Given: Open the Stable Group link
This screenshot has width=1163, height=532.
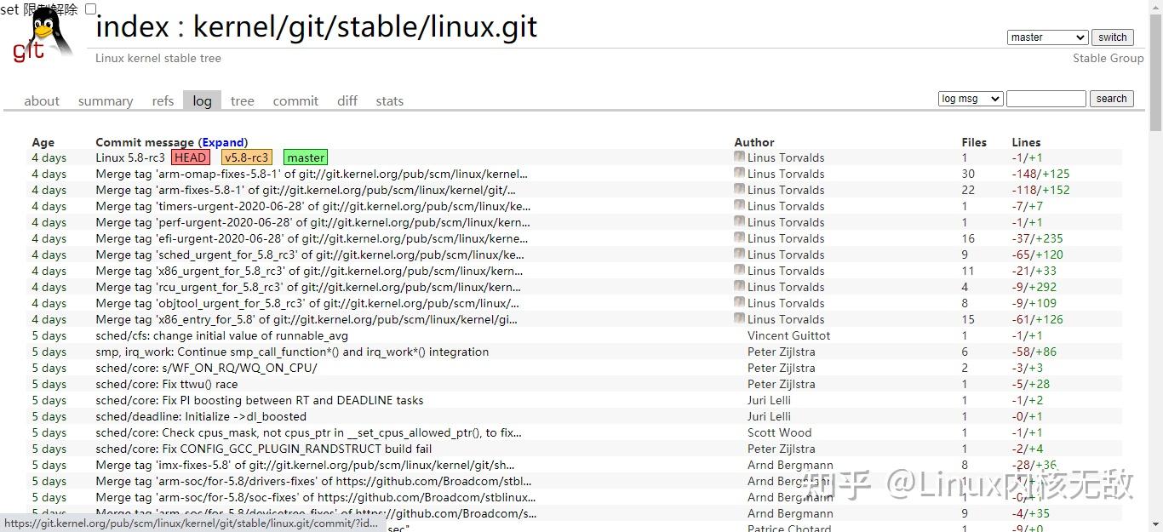Looking at the screenshot, I should click(1108, 58).
